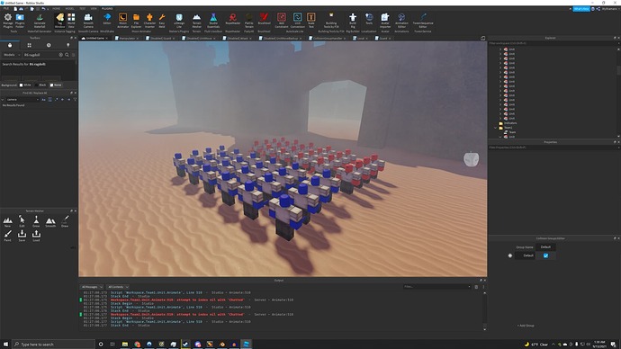The width and height of the screenshot is (621, 349).
Task: Select None toolbox background option
Action: click(56, 85)
